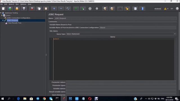The height and width of the screenshot is (101, 180).
Task: Open the Templates icon
Action: click(x=10, y=9)
